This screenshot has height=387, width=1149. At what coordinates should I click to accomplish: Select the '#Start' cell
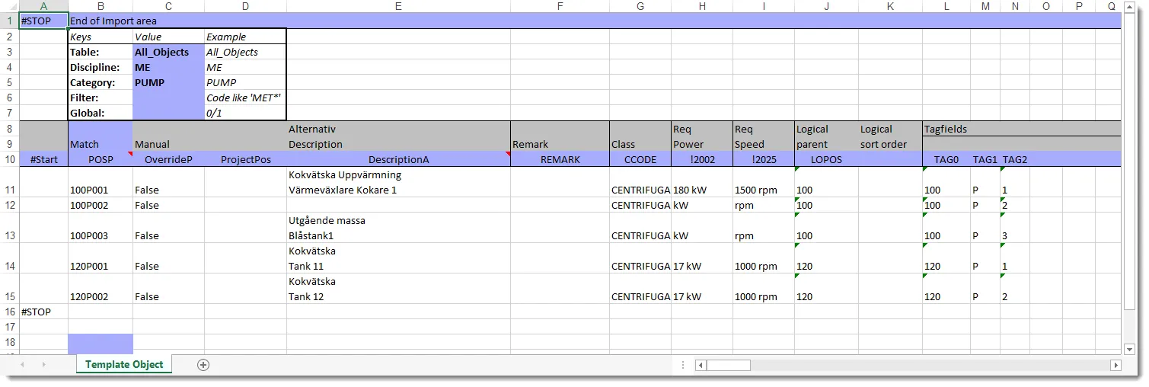tap(43, 159)
